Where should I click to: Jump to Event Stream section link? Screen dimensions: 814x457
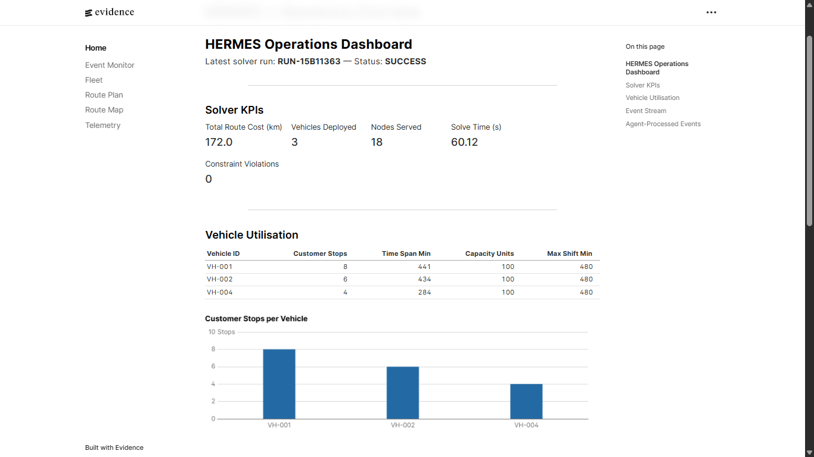(646, 111)
